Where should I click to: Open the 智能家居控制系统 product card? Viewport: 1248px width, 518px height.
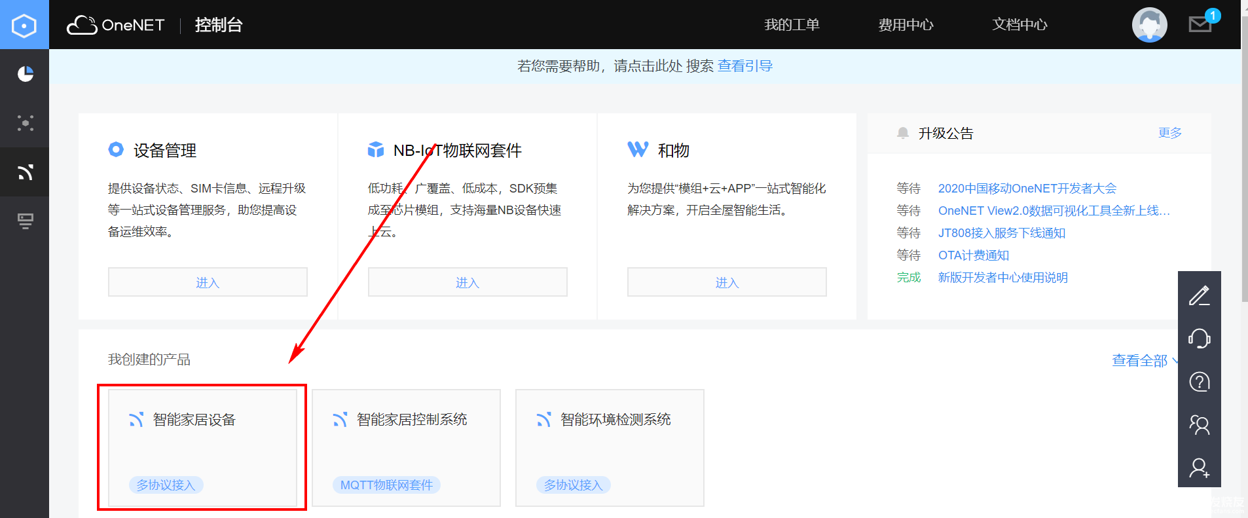click(x=406, y=447)
